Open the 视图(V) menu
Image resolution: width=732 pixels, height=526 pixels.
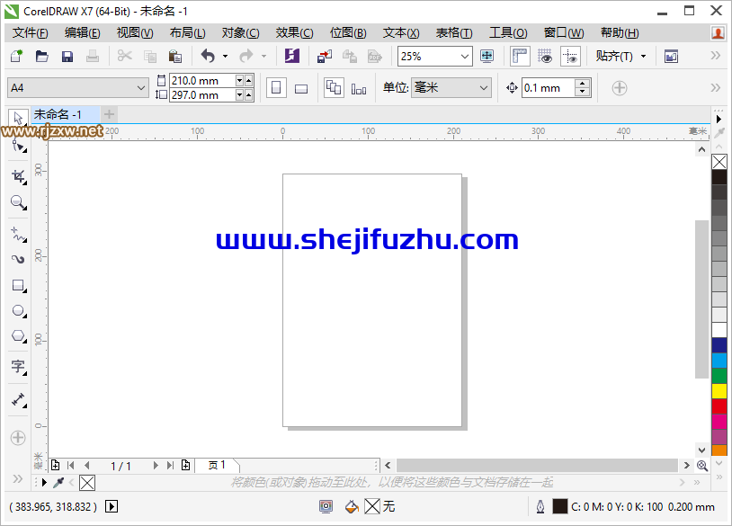pos(135,32)
